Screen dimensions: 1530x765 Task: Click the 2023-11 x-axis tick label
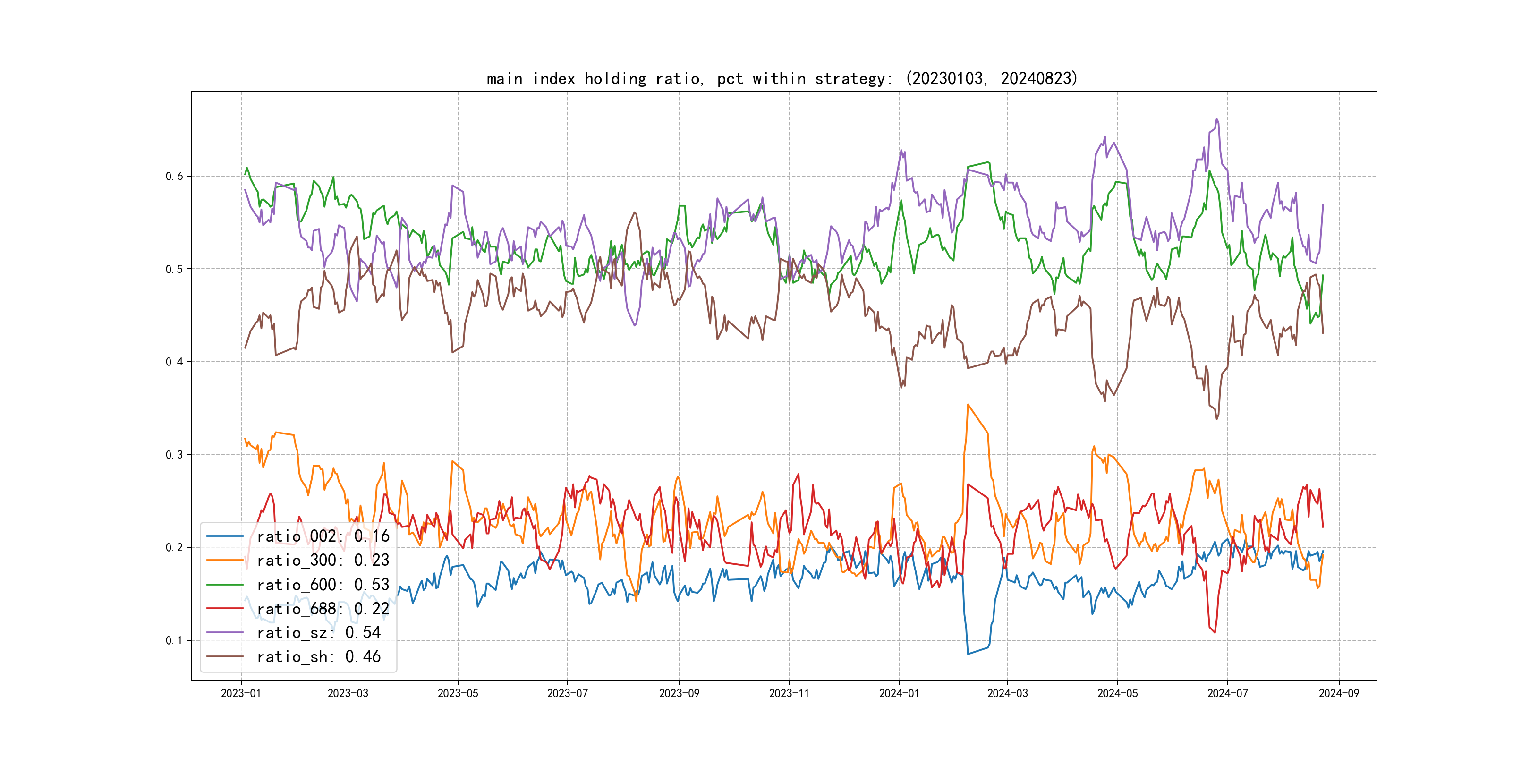tap(789, 693)
